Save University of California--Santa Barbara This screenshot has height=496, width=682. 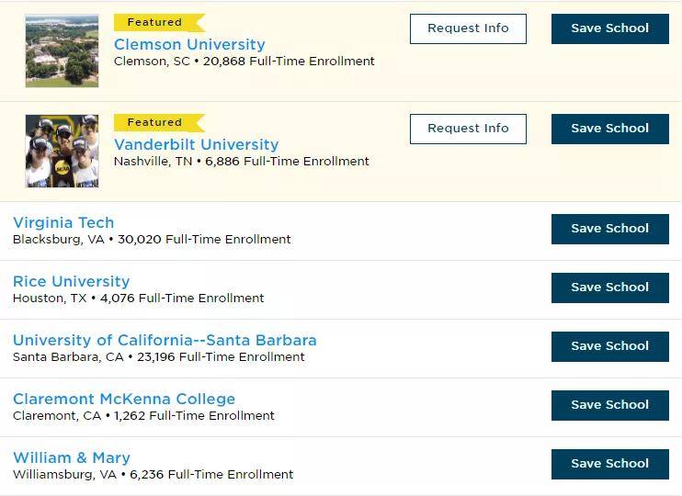click(x=609, y=346)
